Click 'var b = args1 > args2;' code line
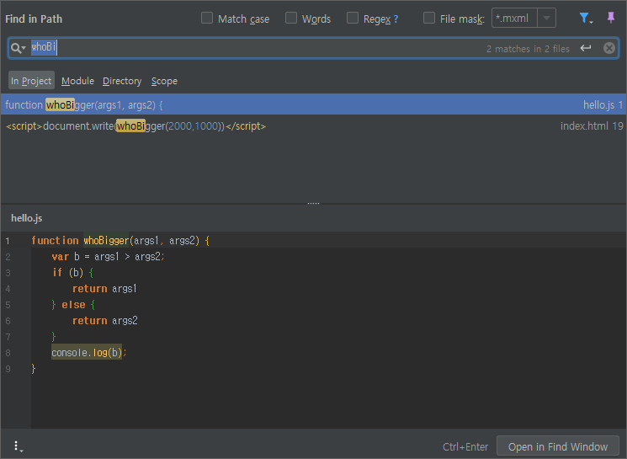Viewport: 627px width, 459px height. [108, 257]
